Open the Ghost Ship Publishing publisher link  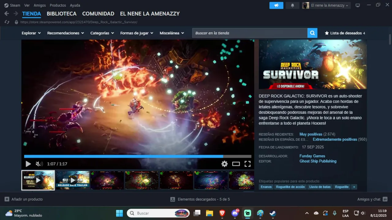tap(318, 161)
